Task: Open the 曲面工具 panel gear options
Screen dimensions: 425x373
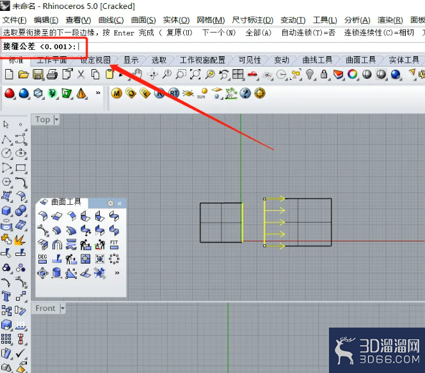Action: point(110,203)
